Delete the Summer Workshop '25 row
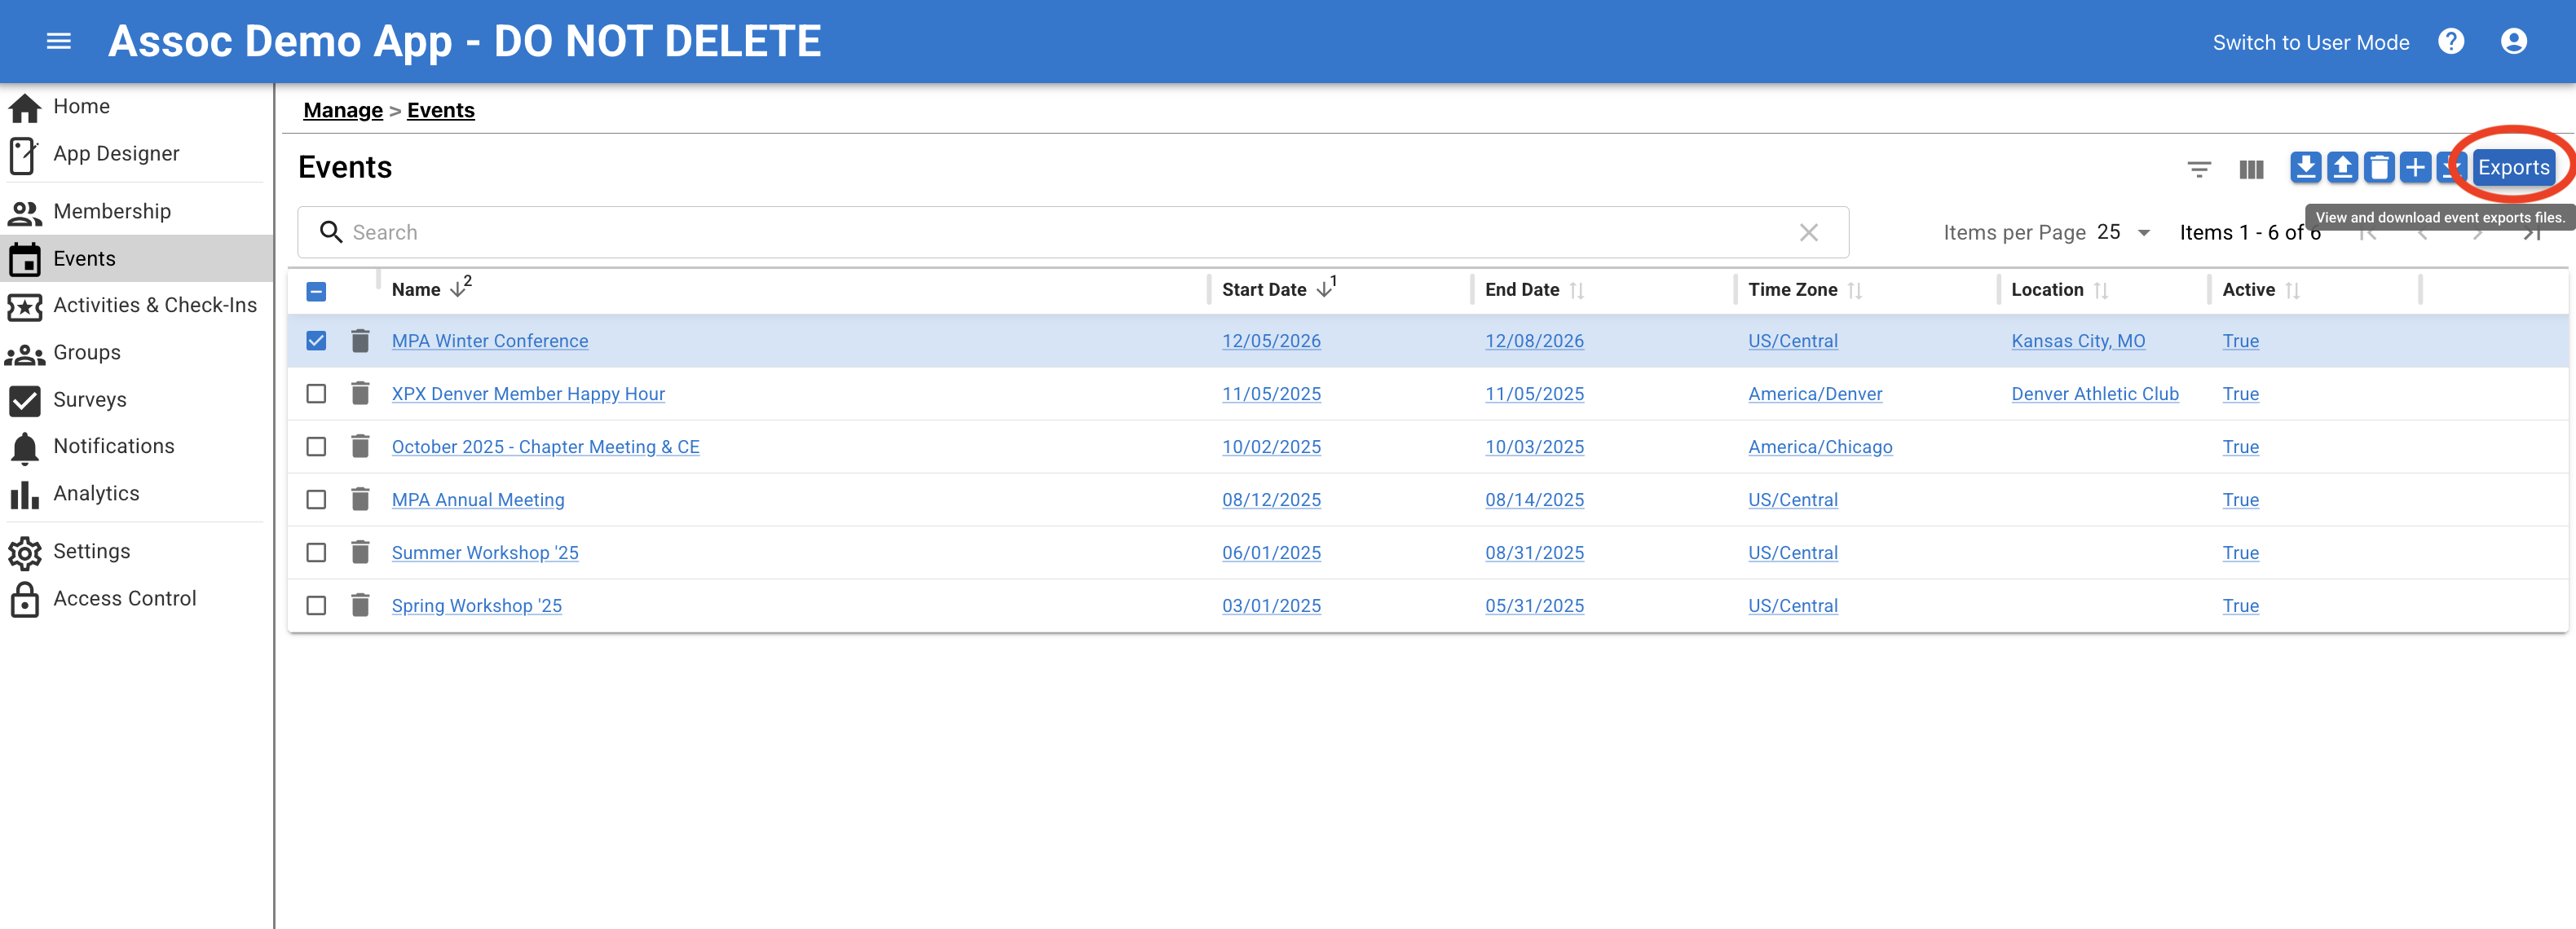 pyautogui.click(x=361, y=553)
